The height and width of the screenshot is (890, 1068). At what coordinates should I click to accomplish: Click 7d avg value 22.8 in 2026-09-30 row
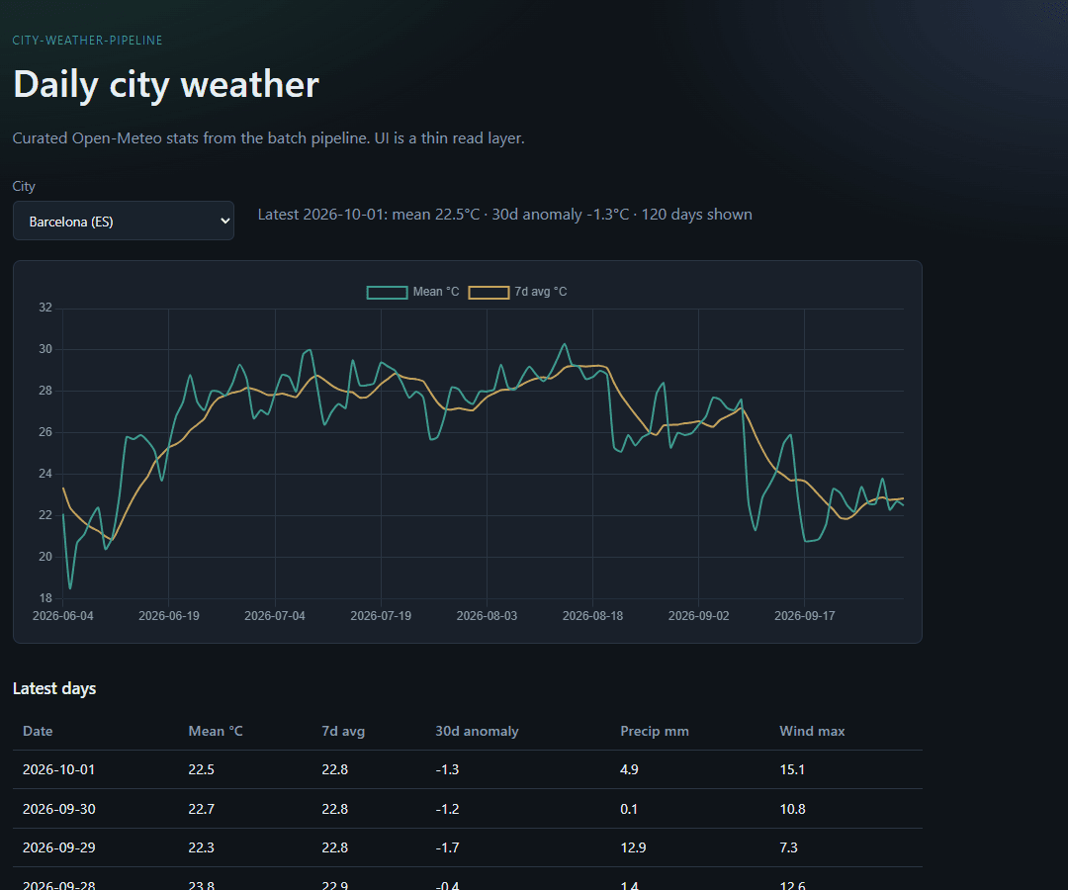(x=334, y=809)
